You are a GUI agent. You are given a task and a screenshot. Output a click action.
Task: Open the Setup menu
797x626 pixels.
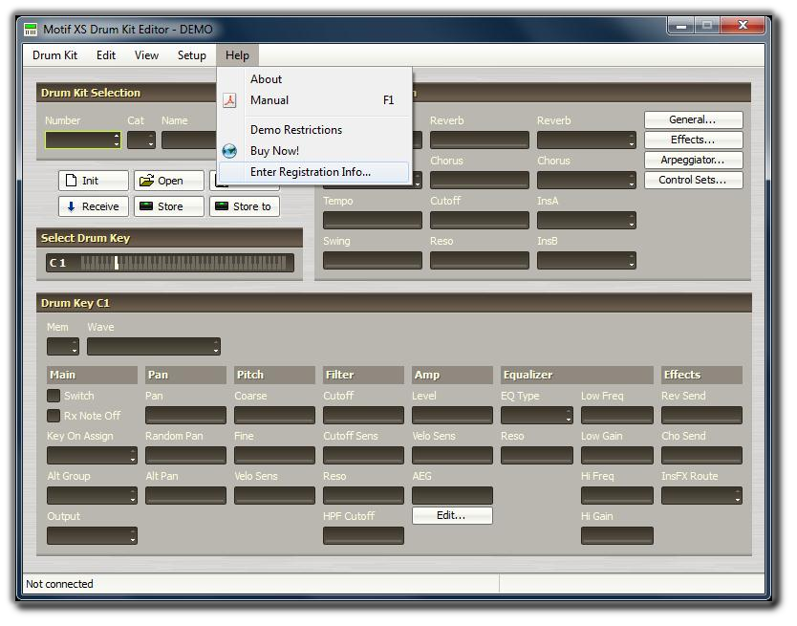pos(192,55)
